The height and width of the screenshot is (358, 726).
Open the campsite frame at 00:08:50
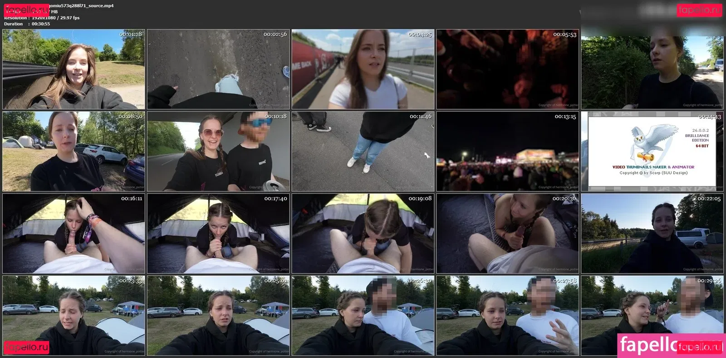(74, 152)
